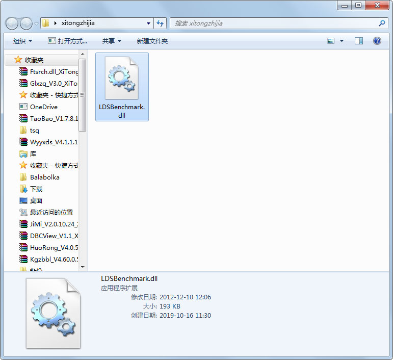Click the back navigation arrow button

coord(12,23)
